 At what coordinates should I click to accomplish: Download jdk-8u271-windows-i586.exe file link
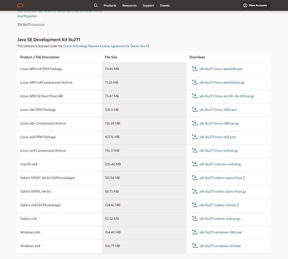[220, 232]
